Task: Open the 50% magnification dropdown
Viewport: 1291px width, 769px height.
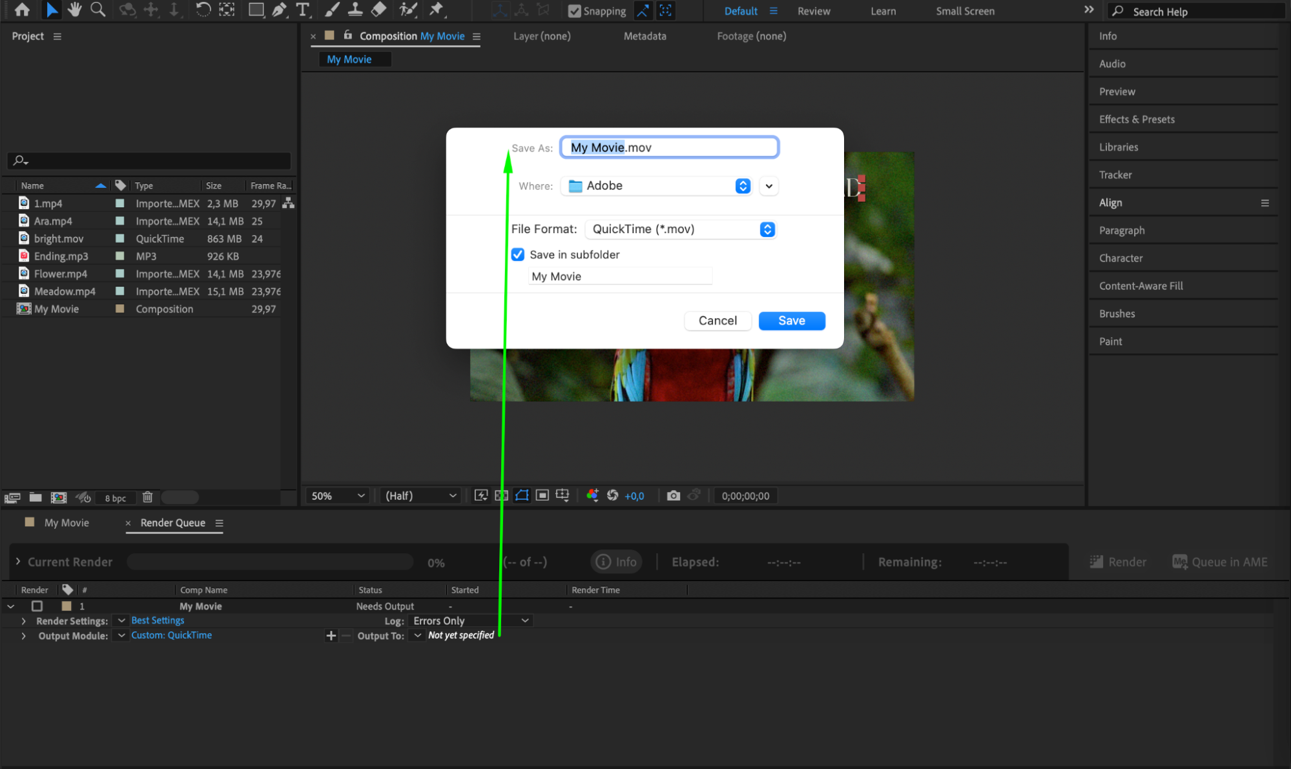Action: [x=338, y=495]
